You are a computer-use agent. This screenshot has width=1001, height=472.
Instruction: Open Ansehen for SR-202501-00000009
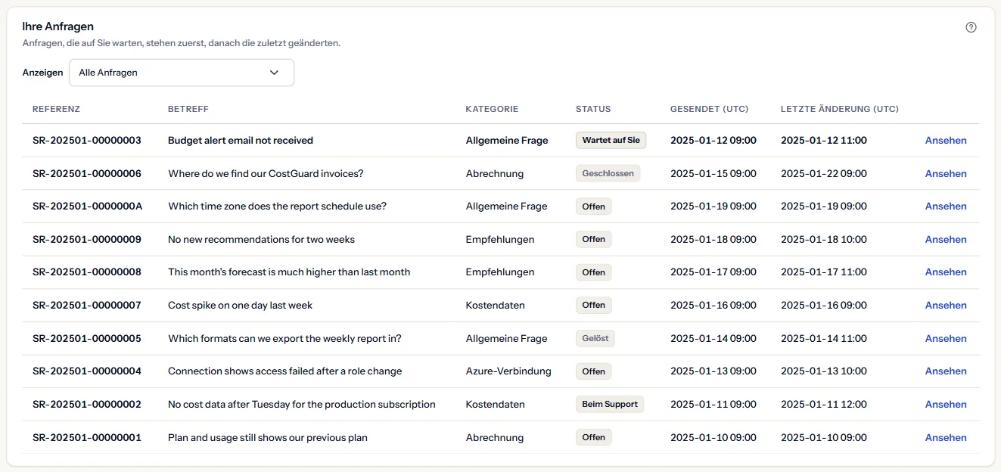coord(946,239)
